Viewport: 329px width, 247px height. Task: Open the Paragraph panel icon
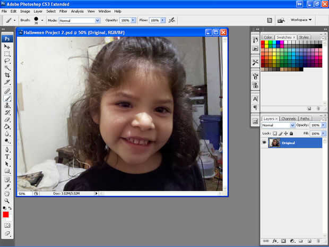point(255,107)
